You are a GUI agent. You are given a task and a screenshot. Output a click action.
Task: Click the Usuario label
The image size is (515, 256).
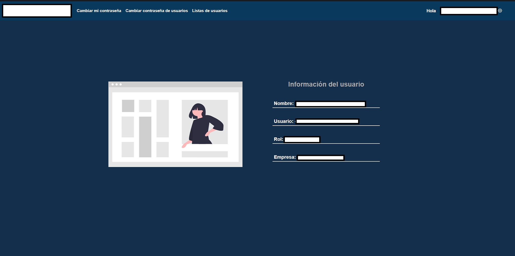[x=283, y=121]
